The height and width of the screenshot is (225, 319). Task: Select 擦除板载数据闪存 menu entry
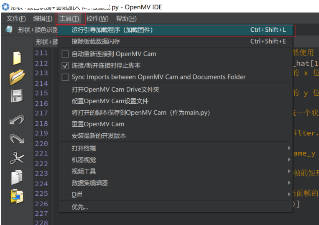point(175,41)
